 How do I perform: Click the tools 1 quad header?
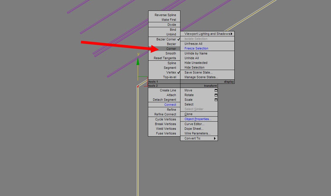tap(164, 82)
